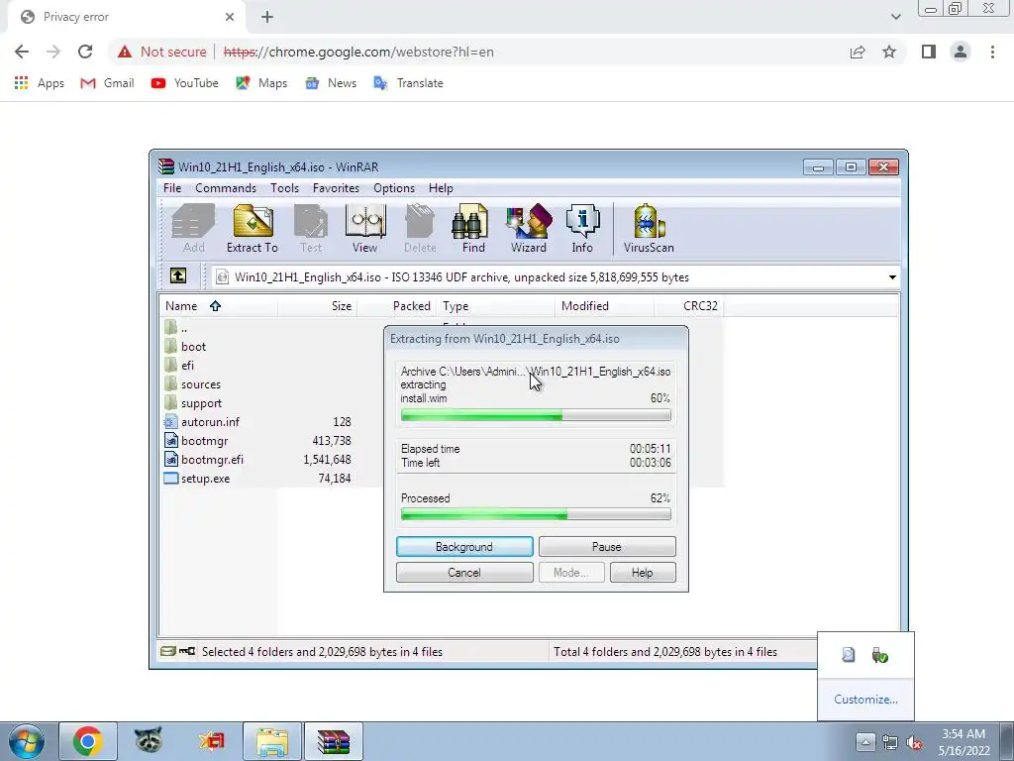Open YouTube bookmark
The width and height of the screenshot is (1014, 761).
185,83
